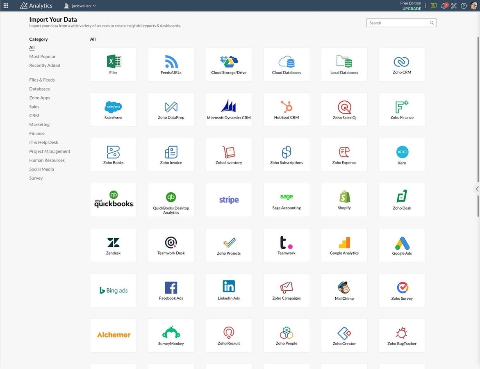Click the Search input field

pos(398,23)
